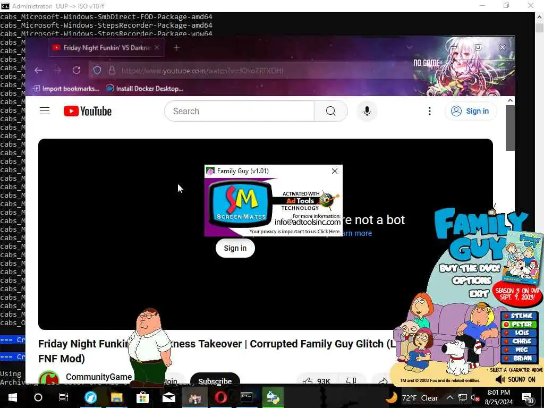
Task: Click Sign in at YouTube header
Action: [471, 111]
